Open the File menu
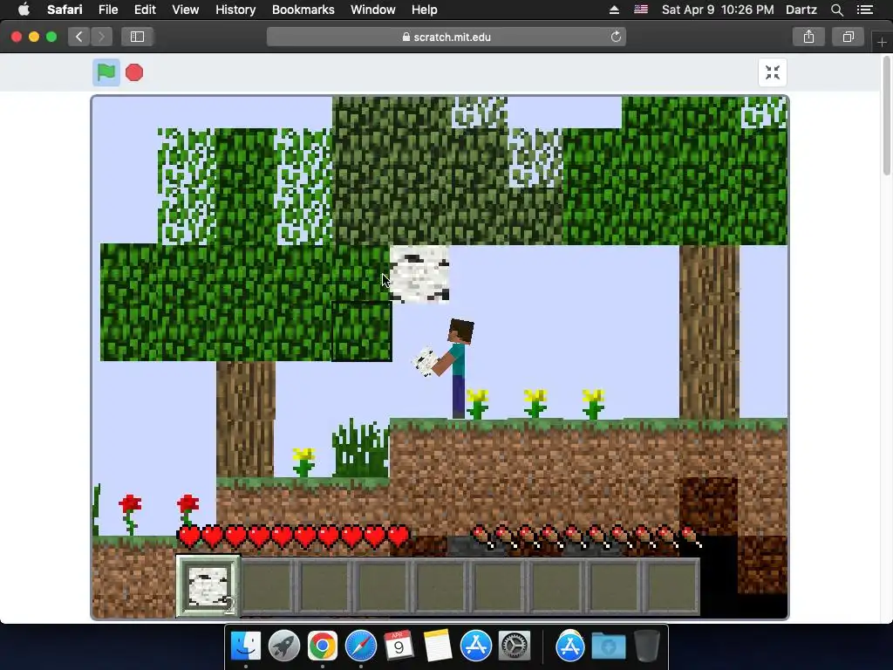 coord(108,10)
